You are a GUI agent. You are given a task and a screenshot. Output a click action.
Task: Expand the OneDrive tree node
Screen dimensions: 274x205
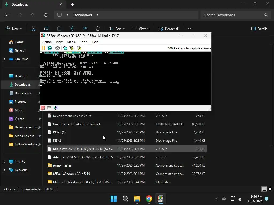pyautogui.click(x=4, y=59)
